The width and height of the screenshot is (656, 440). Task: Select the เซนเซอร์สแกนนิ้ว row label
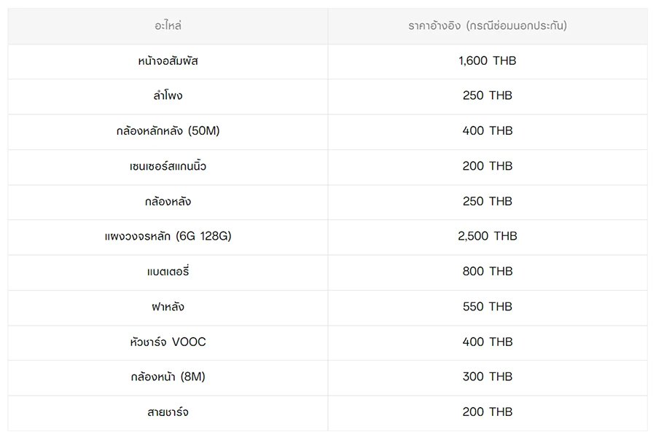click(168, 166)
